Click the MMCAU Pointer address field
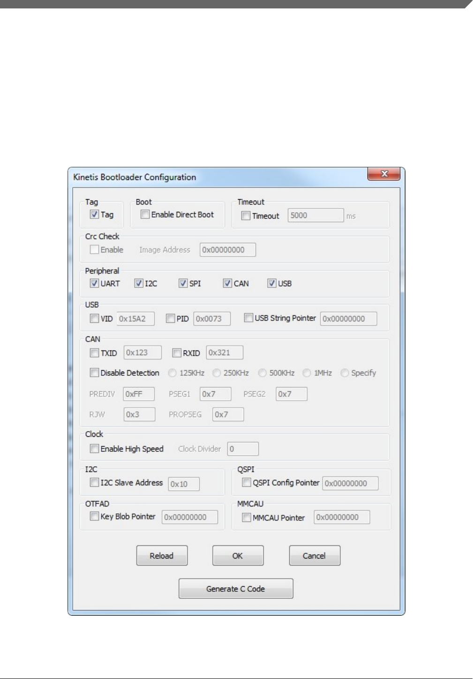The width and height of the screenshot is (473, 679). [x=342, y=517]
